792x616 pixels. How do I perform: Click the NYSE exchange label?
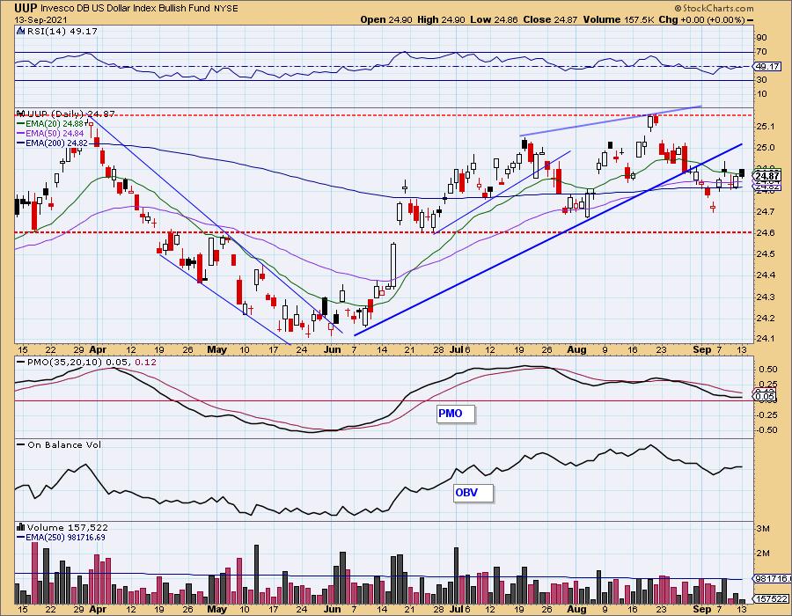point(226,9)
